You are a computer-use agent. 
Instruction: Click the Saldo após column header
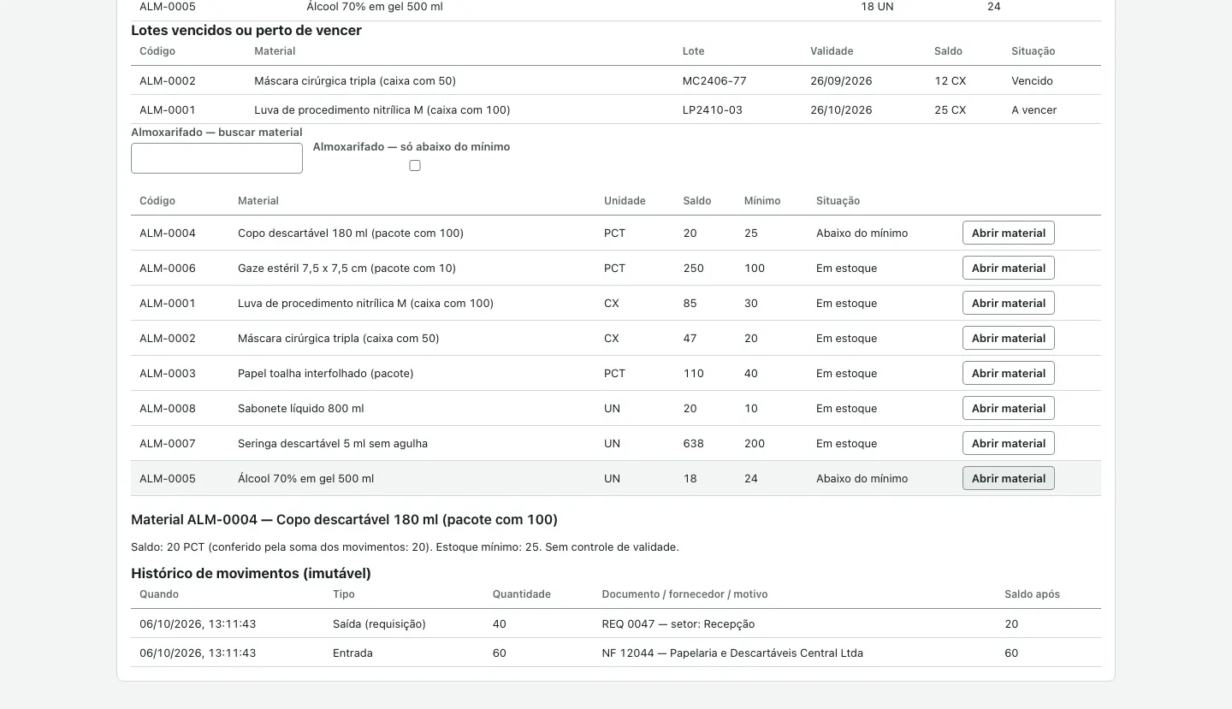point(1033,594)
